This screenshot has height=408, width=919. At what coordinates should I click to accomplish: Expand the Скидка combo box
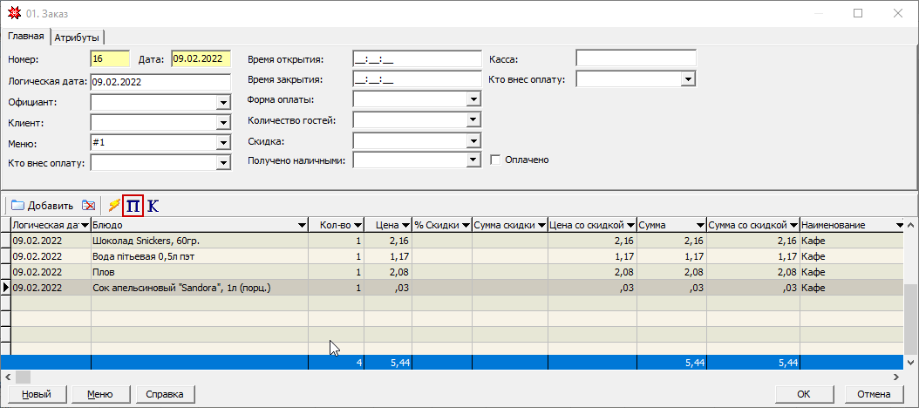(x=473, y=140)
